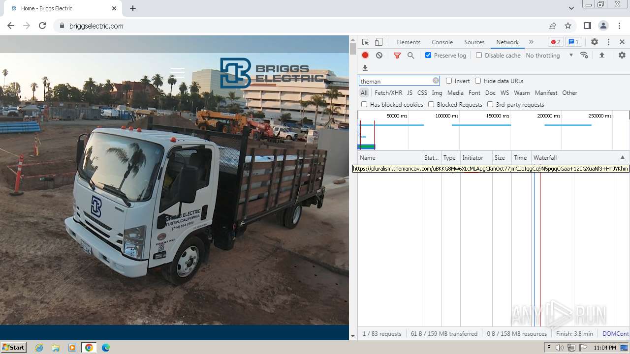Show the 2 errors badge

click(556, 42)
